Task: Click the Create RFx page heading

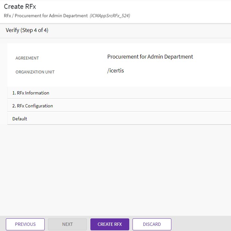Action: (x=20, y=6)
